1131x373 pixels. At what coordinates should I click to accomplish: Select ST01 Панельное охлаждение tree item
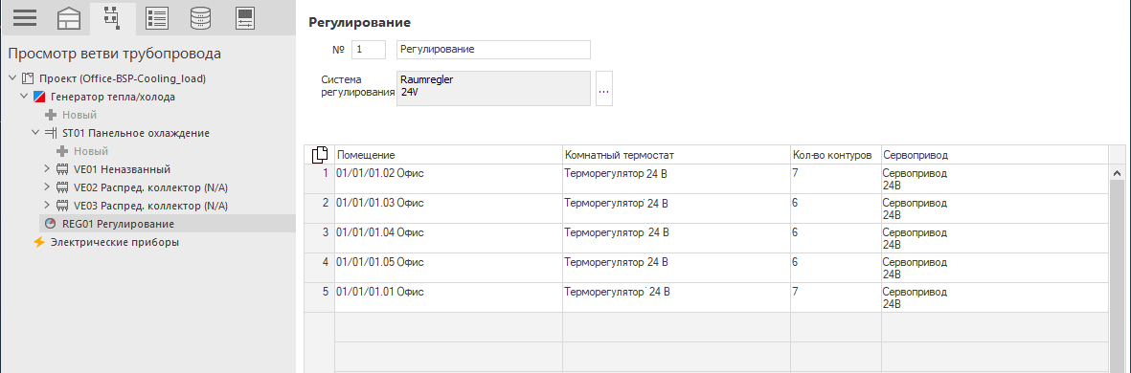click(136, 133)
